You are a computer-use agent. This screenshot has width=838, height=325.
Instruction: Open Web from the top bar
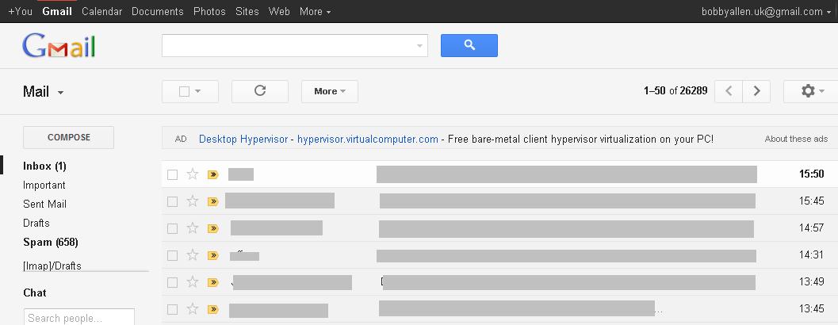pyautogui.click(x=279, y=11)
